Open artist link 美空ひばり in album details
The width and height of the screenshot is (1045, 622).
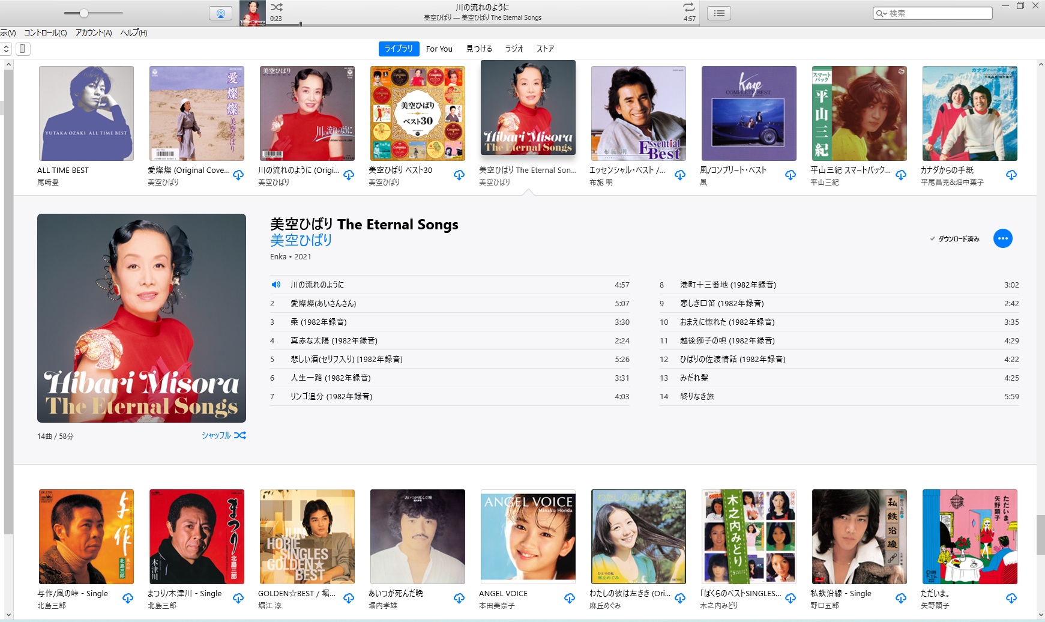point(301,240)
